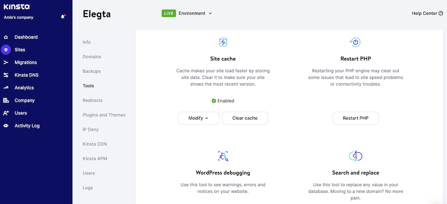Viewport: 447px width, 204px height.
Task: Open Company section
Action: [25, 100]
